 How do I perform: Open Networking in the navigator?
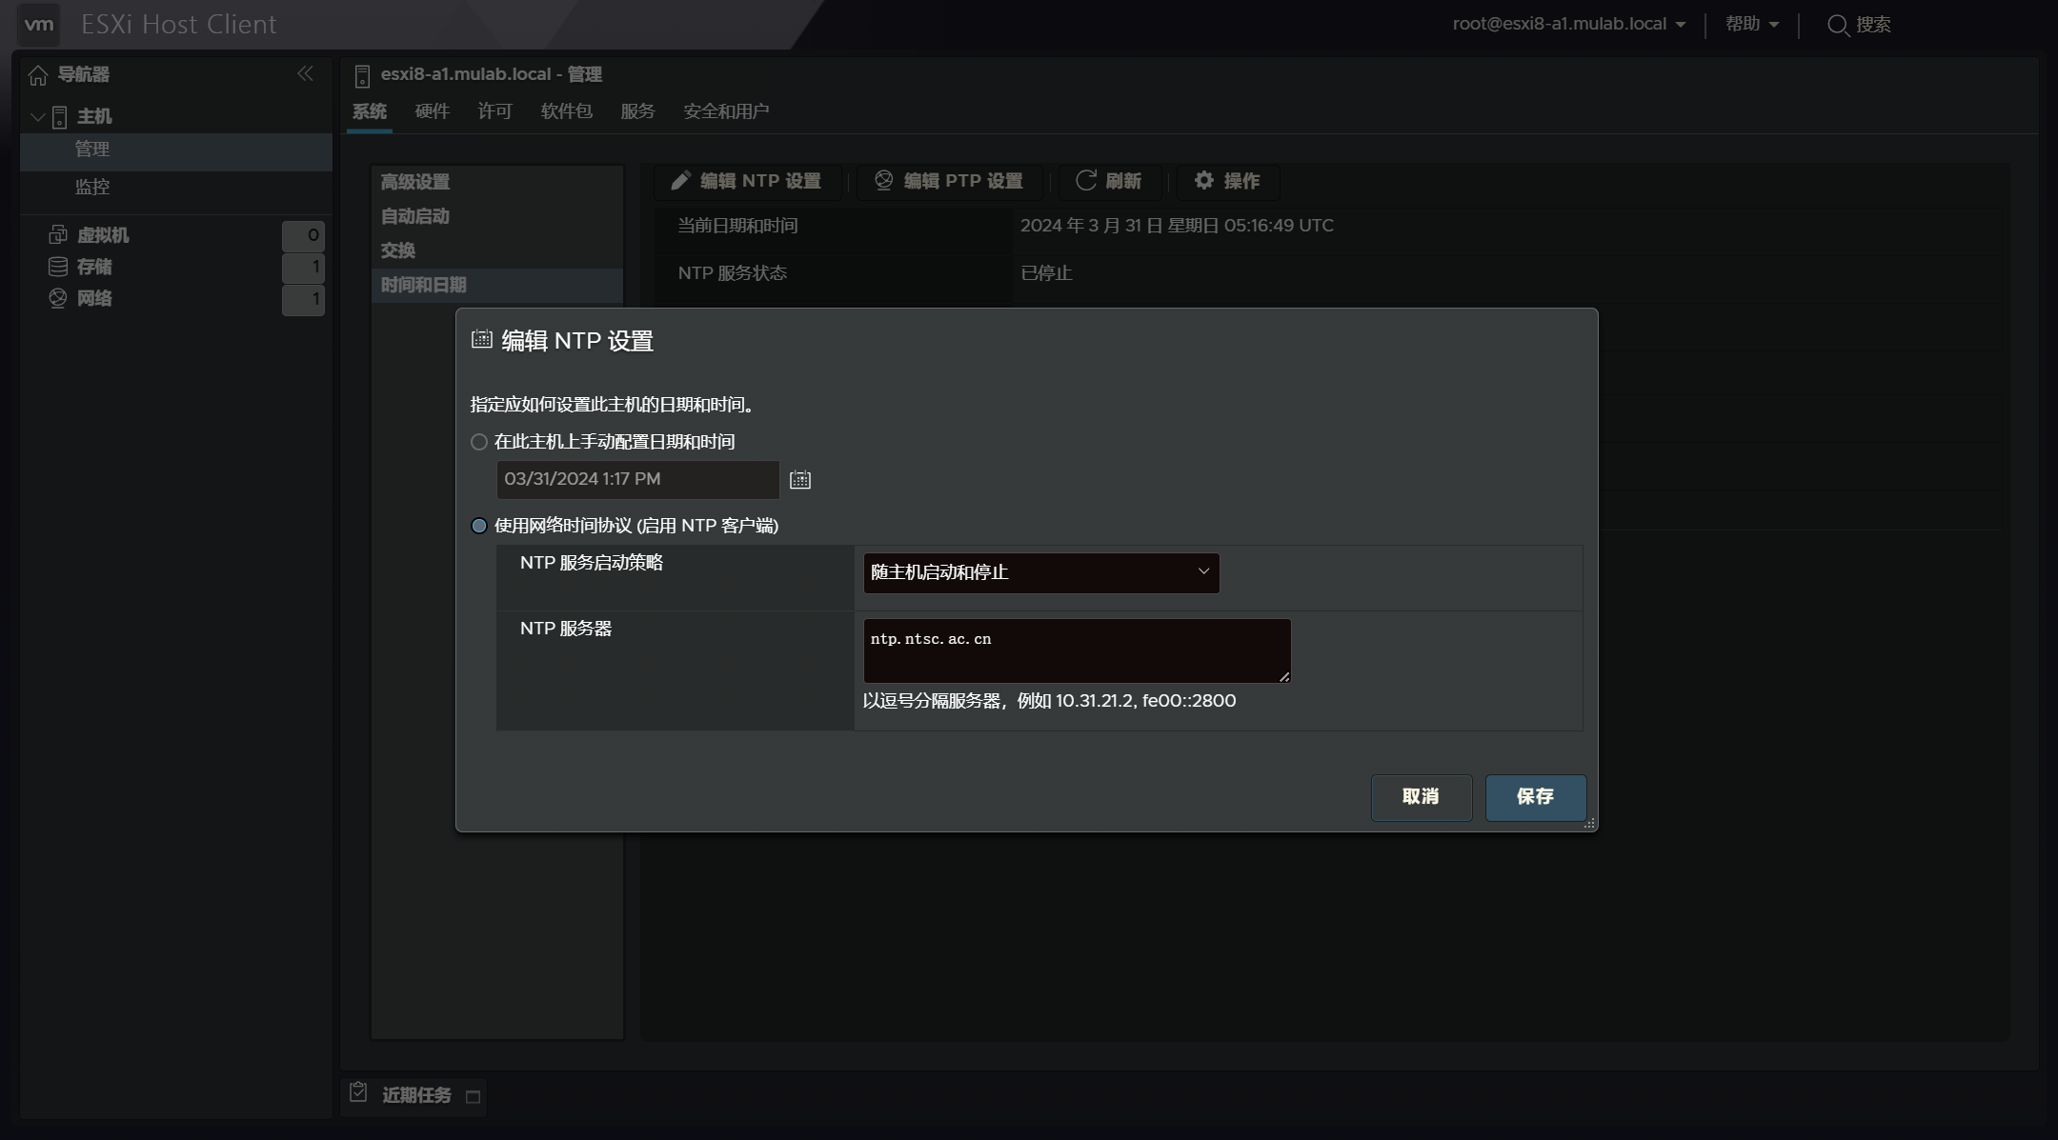pos(94,298)
